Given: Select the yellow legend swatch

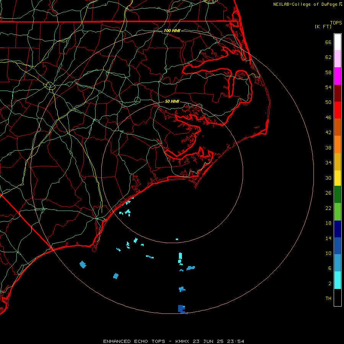Looking at the screenshot, I should click(x=338, y=178).
